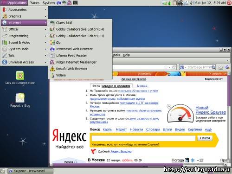The height and width of the screenshot is (174, 232).
Task: Expand the Tails submenu
Action: pos(24,56)
